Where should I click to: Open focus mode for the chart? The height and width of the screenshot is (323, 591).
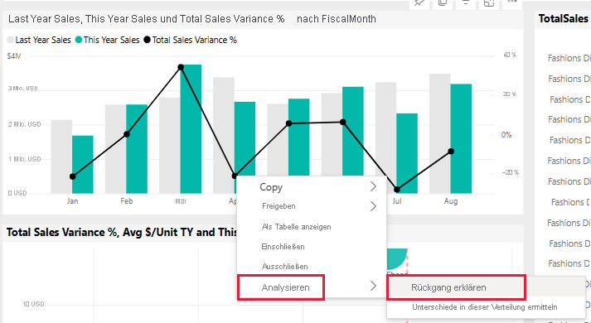(x=489, y=3)
